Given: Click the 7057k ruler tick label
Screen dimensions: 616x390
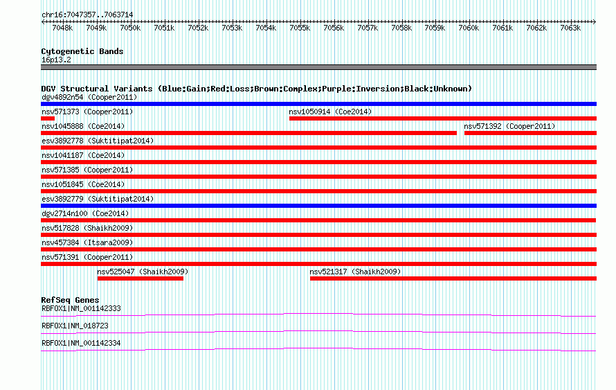Looking at the screenshot, I should (368, 28).
